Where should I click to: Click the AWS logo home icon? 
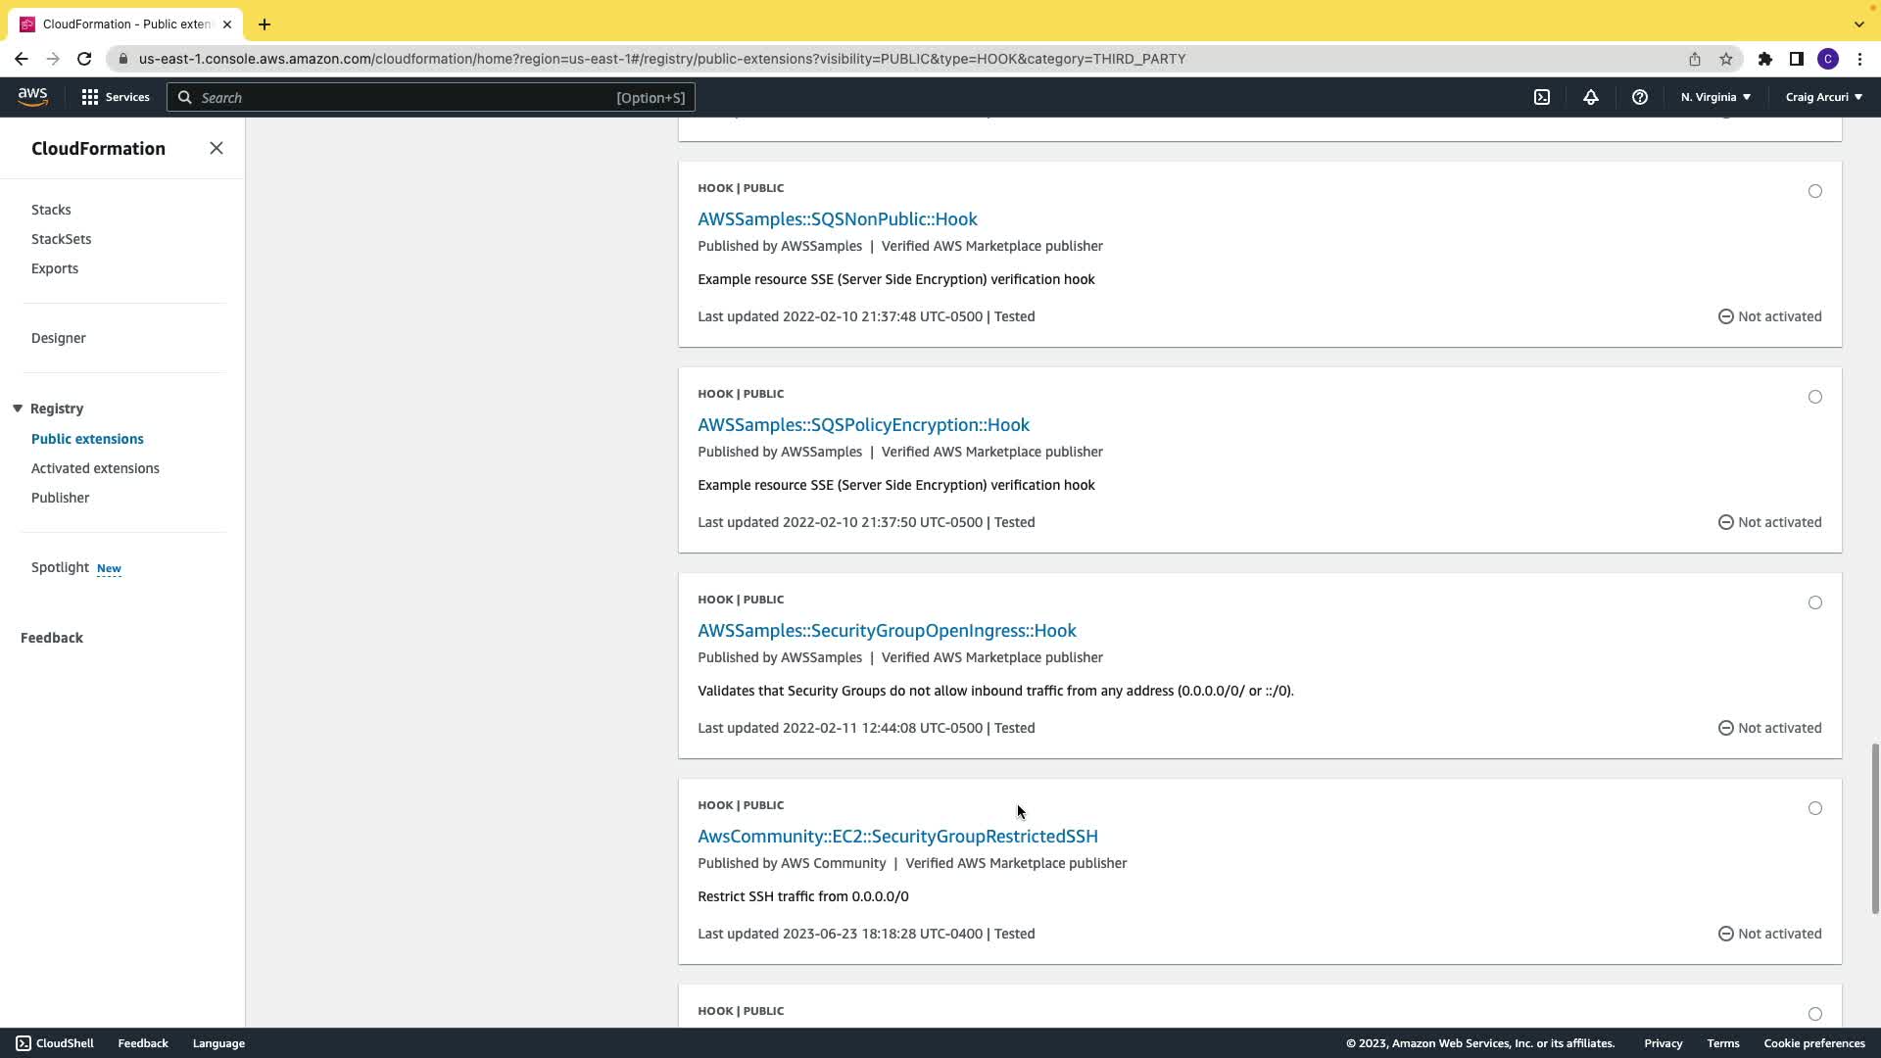[32, 96]
